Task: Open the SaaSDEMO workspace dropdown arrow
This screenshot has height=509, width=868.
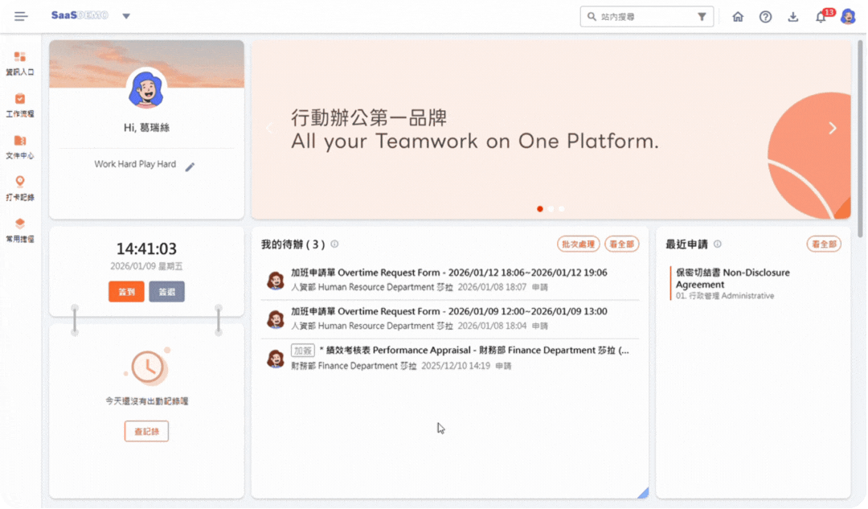Action: [x=125, y=15]
